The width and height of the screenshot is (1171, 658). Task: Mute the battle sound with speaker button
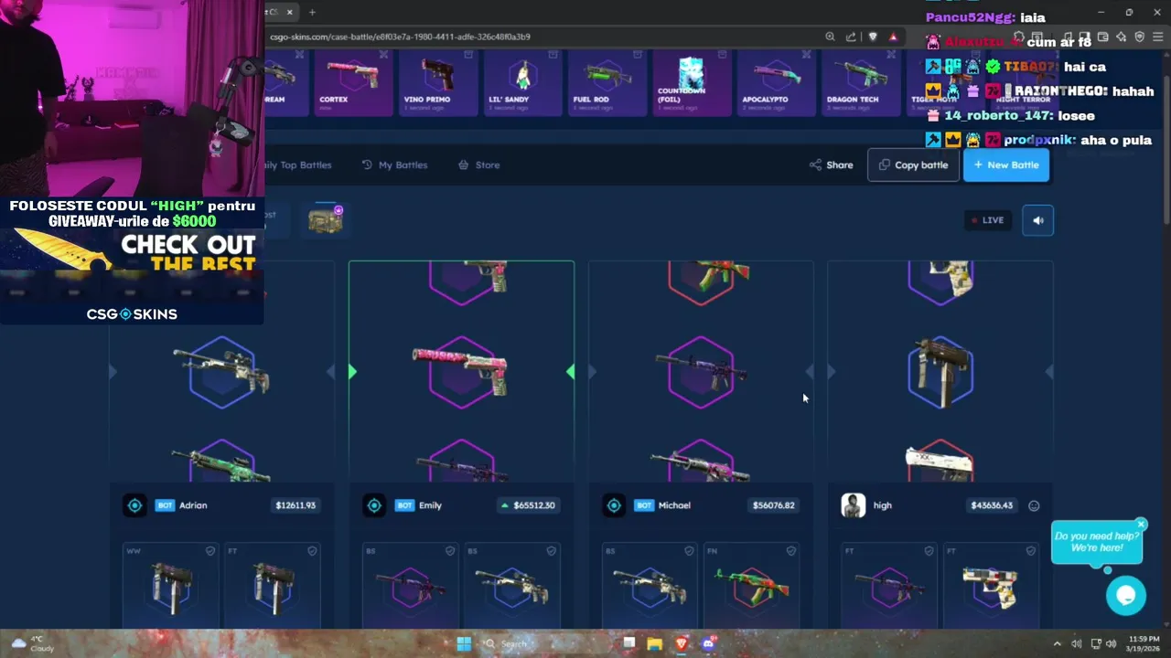[1037, 220]
